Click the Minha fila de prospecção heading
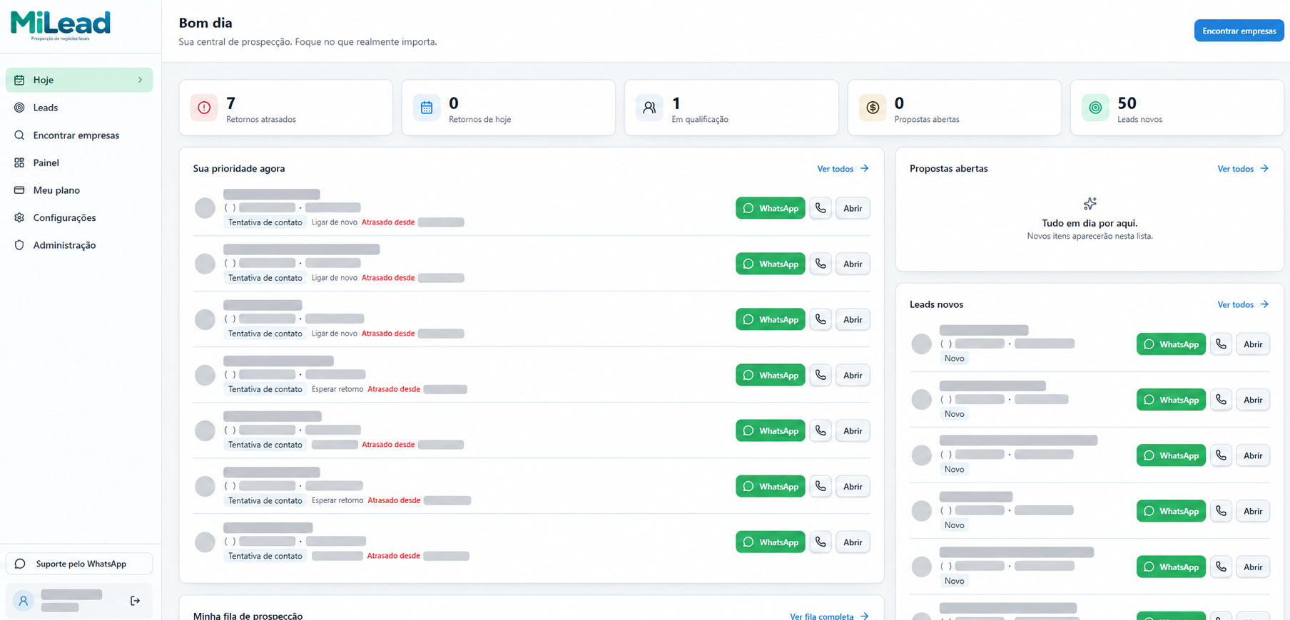The width and height of the screenshot is (1290, 620). pyautogui.click(x=248, y=616)
